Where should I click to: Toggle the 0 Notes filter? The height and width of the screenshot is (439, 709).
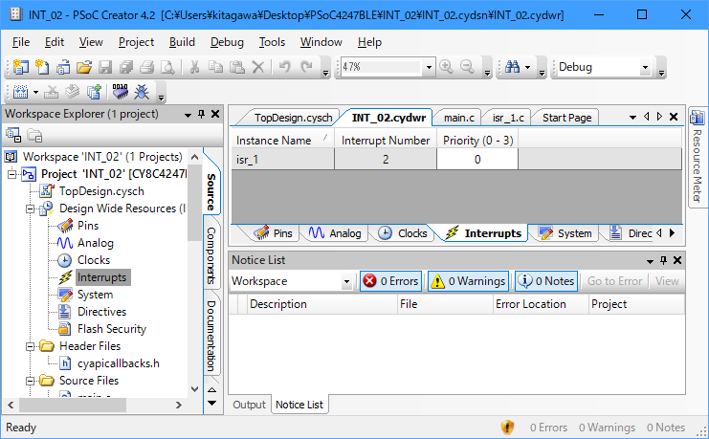(545, 281)
